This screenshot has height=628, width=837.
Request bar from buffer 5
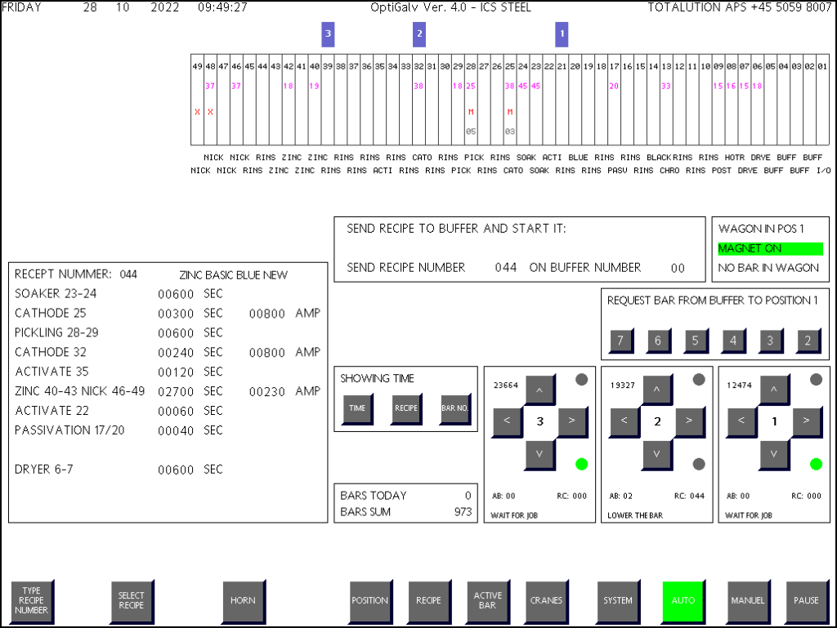(696, 341)
